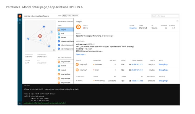This screenshot has width=195, height=114.
Task: Click the 3306/tcp ports value
Action: [x=151, y=64]
